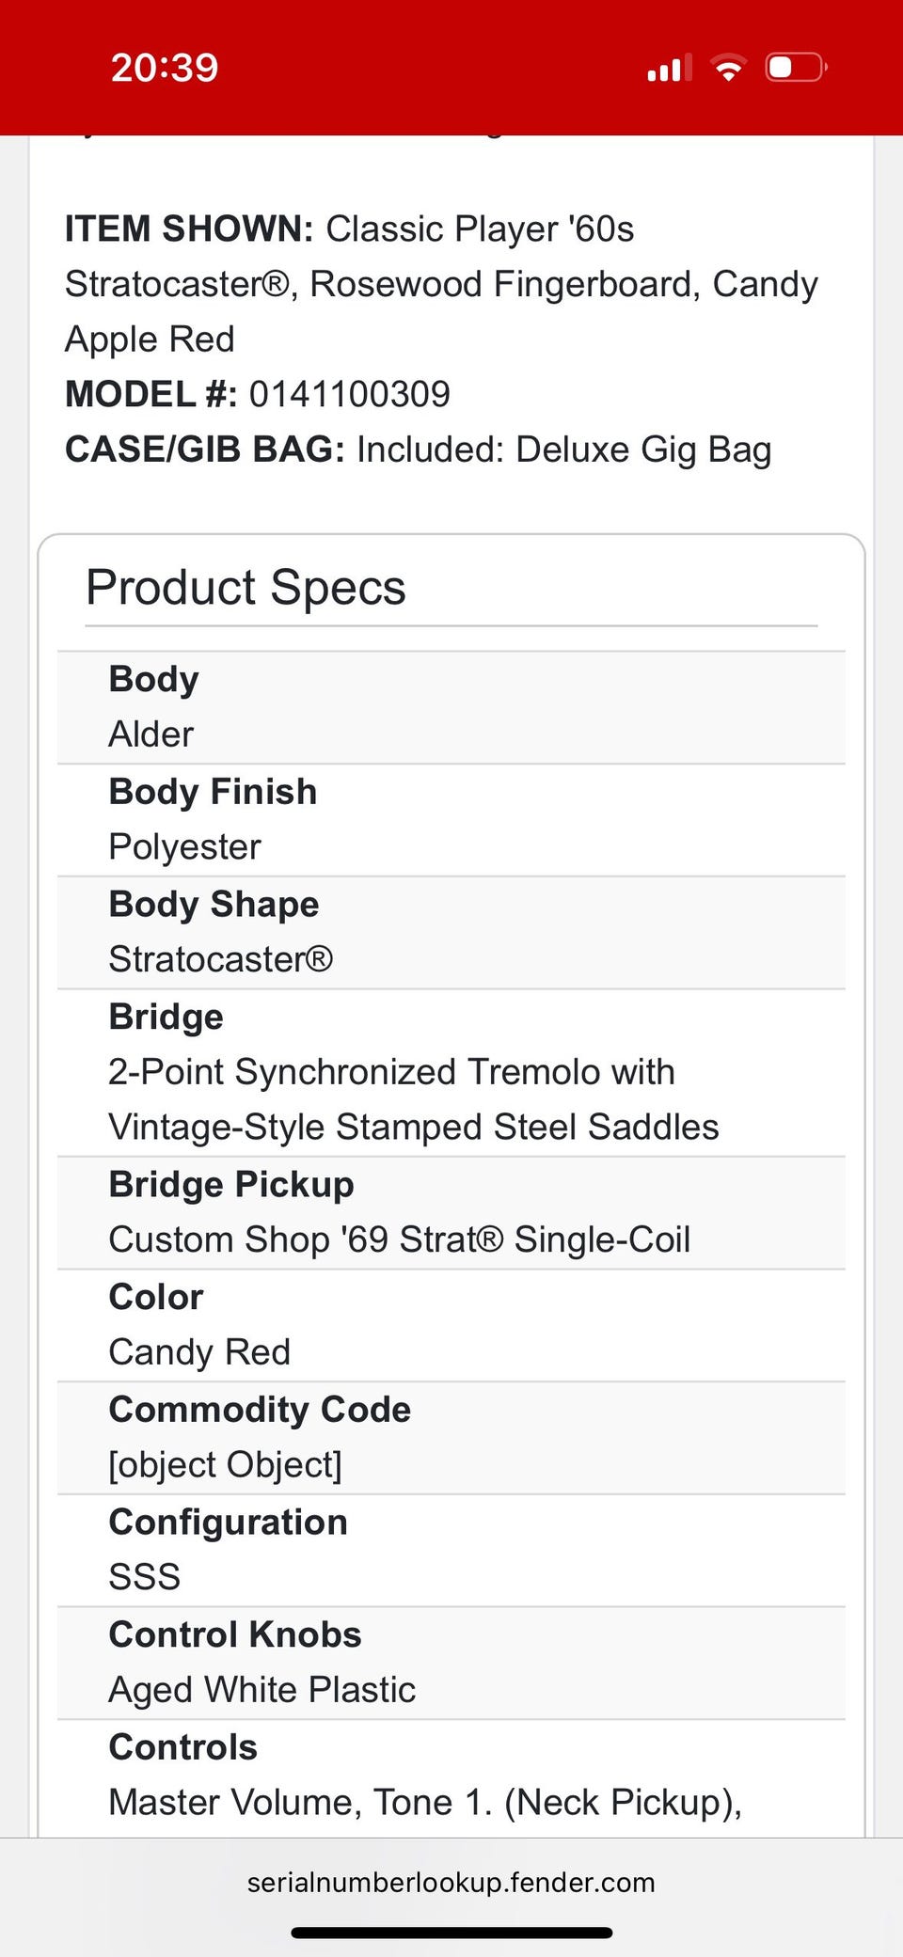Tap the serialnumberlookup.fender.com address bar
This screenshot has height=1957, width=903.
[x=451, y=1883]
